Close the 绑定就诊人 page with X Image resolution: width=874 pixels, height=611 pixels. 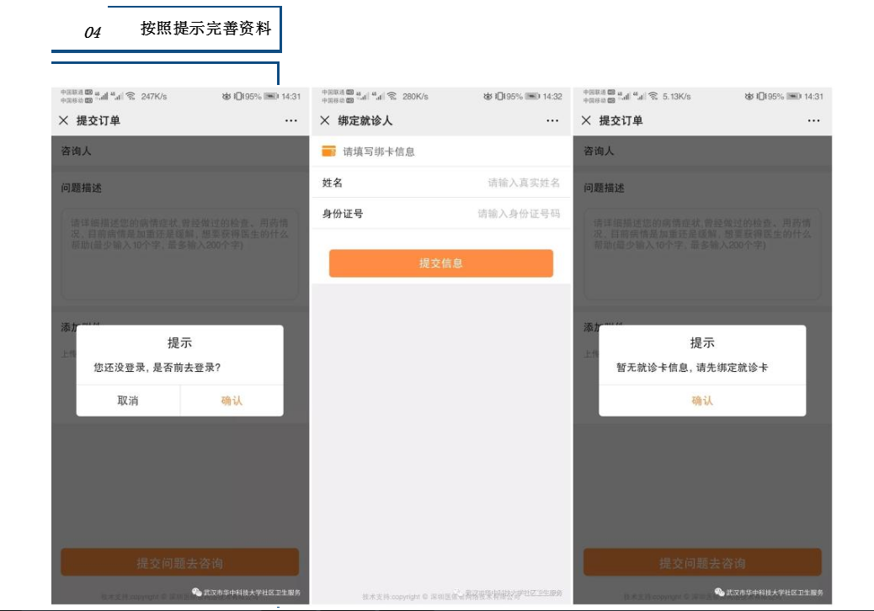coord(325,120)
